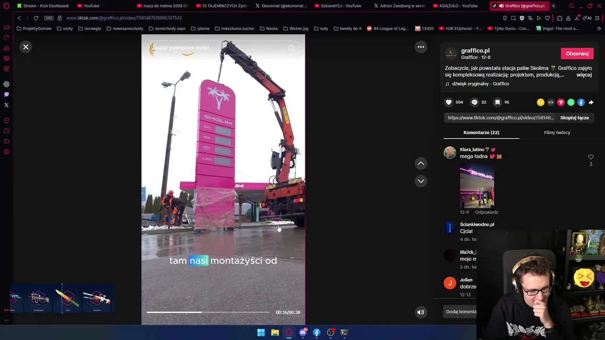
Task: Open Klara_latino's profile avatar
Action: [450, 153]
